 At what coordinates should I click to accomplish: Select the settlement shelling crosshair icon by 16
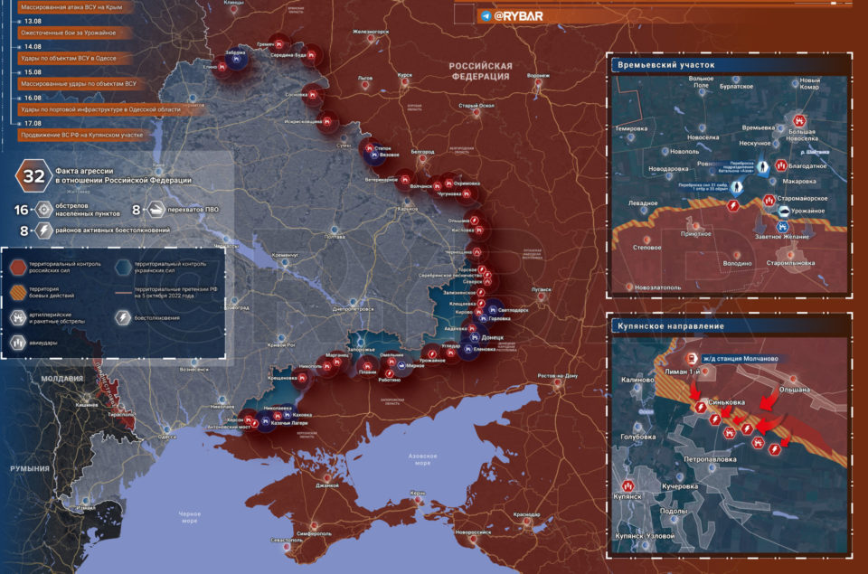[43, 210]
